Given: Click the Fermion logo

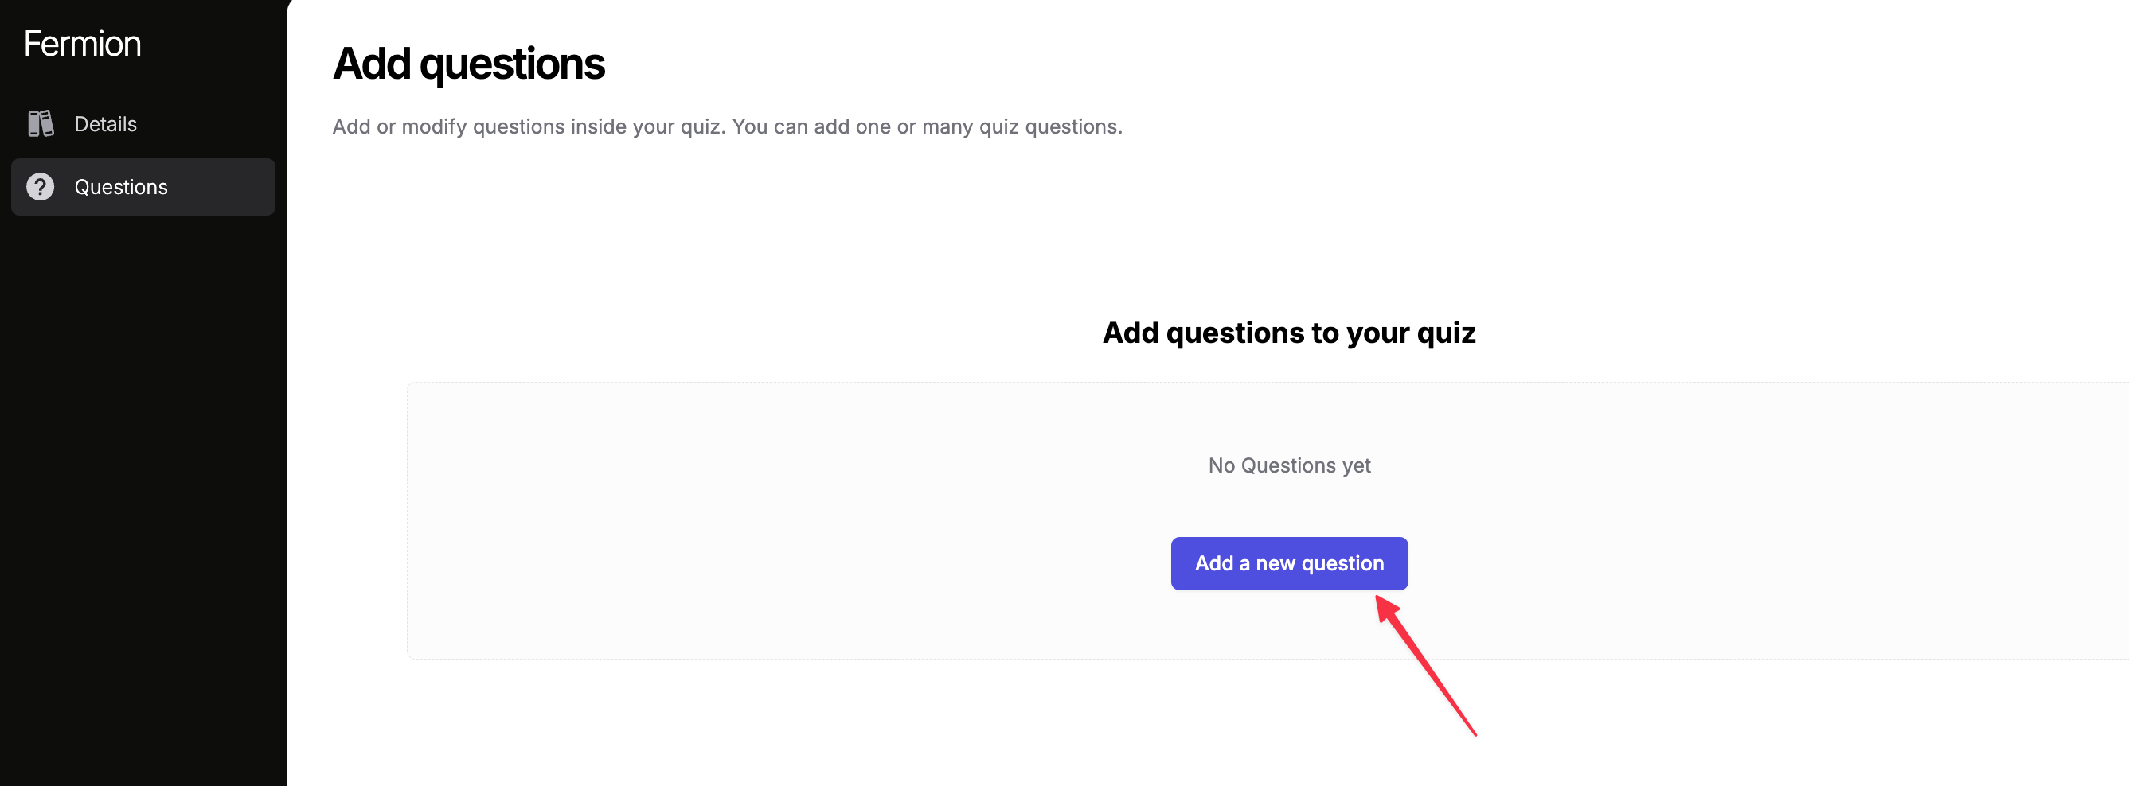Looking at the screenshot, I should pyautogui.click(x=82, y=44).
